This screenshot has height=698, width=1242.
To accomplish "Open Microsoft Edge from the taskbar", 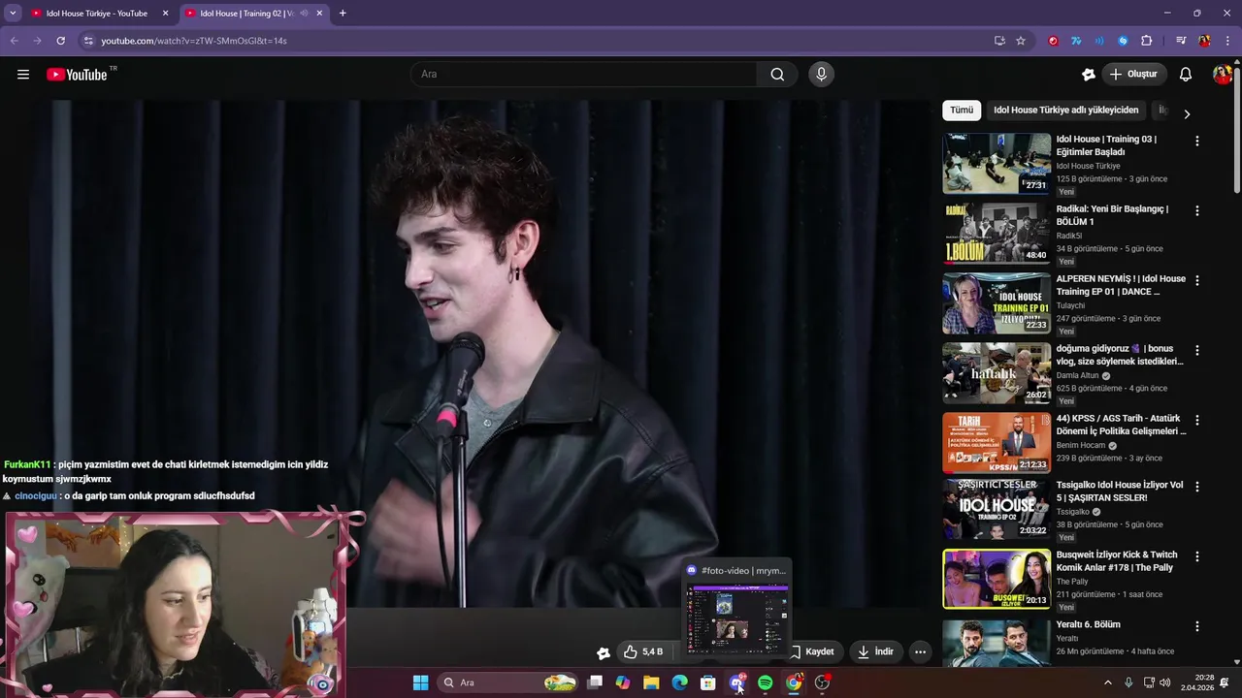I will click(x=680, y=682).
